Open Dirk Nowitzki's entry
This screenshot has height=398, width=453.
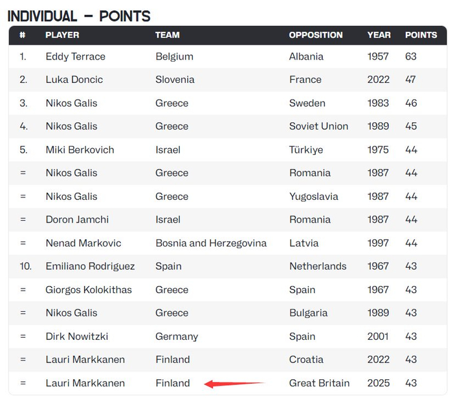(76, 336)
